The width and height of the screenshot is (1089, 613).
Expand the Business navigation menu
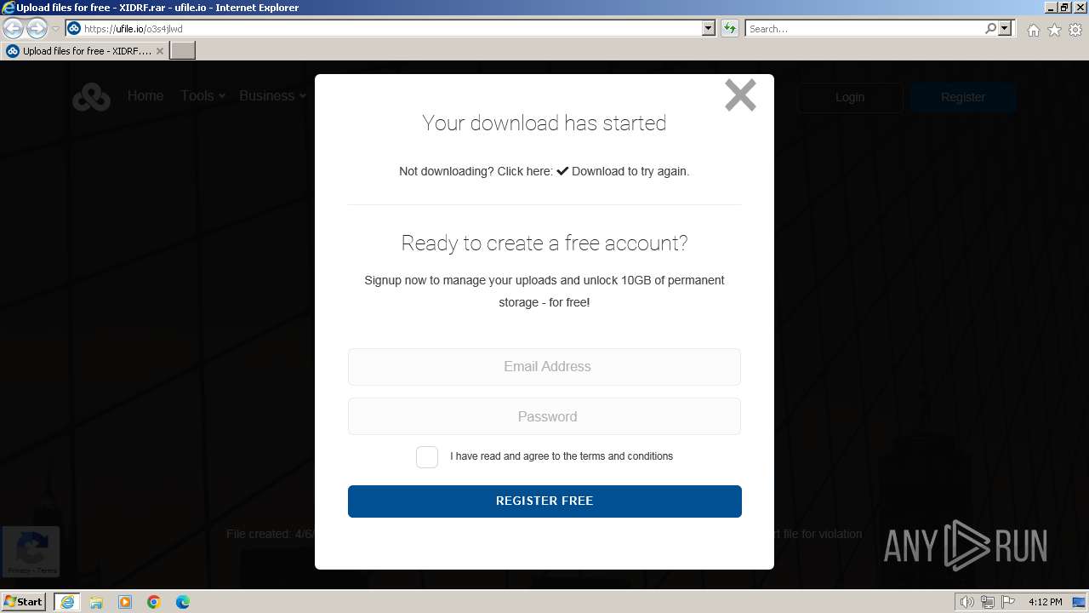[x=272, y=95]
